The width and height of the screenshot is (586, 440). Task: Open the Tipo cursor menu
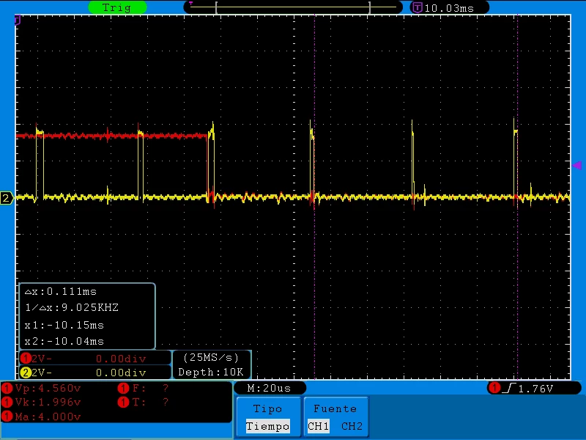(268, 408)
